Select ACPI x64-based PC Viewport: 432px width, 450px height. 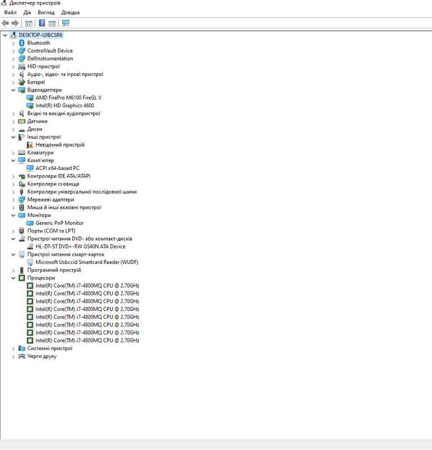click(57, 168)
